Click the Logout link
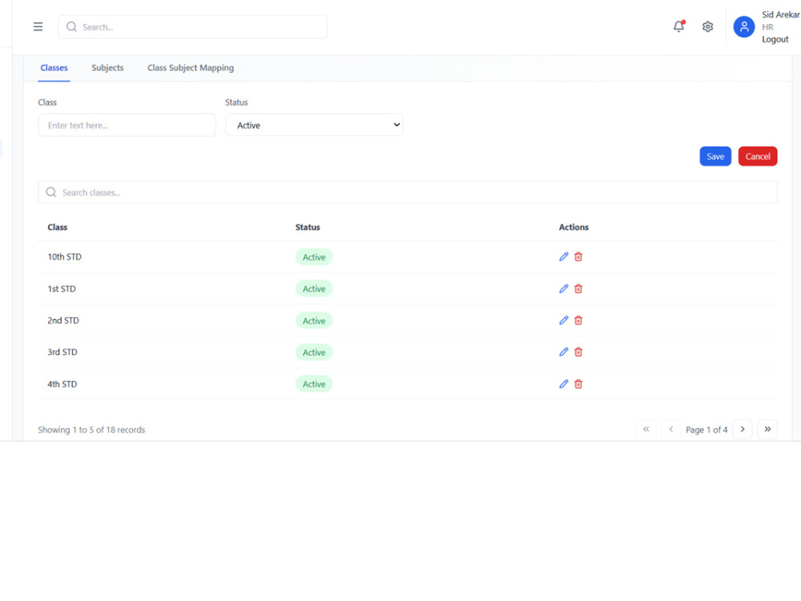801x601 pixels. tap(775, 39)
